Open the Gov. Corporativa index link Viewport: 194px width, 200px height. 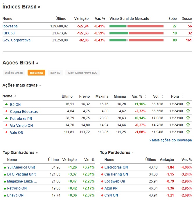tap(17, 40)
